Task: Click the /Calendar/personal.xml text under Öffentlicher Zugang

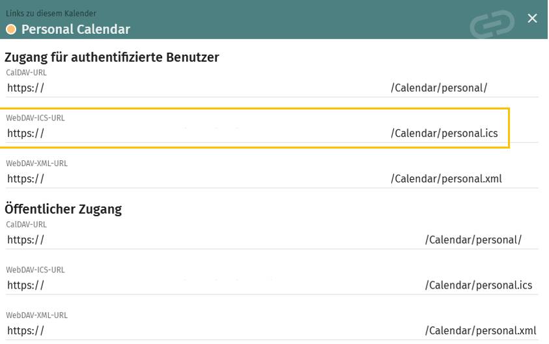Action: coord(481,331)
